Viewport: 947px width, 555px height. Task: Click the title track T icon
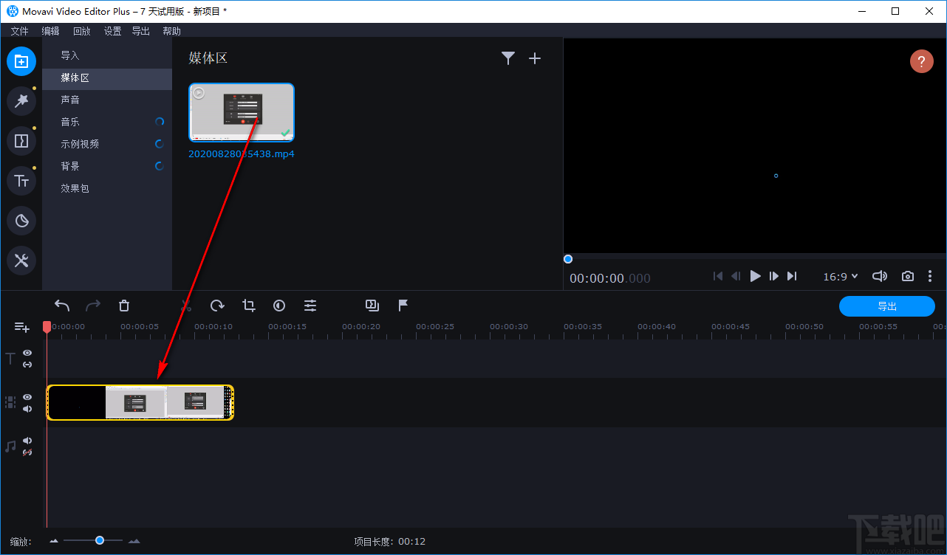click(x=10, y=359)
